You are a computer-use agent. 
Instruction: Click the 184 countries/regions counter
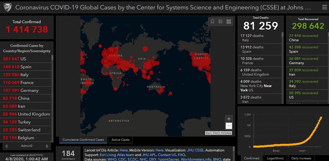pyautogui.click(x=68, y=154)
